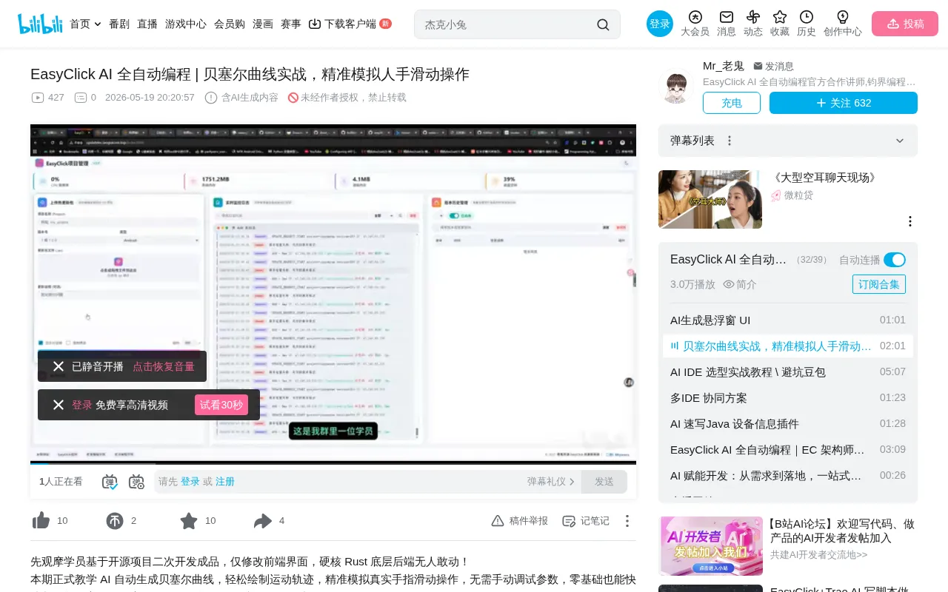
Task: Click the video progress bar
Action: 333,462
